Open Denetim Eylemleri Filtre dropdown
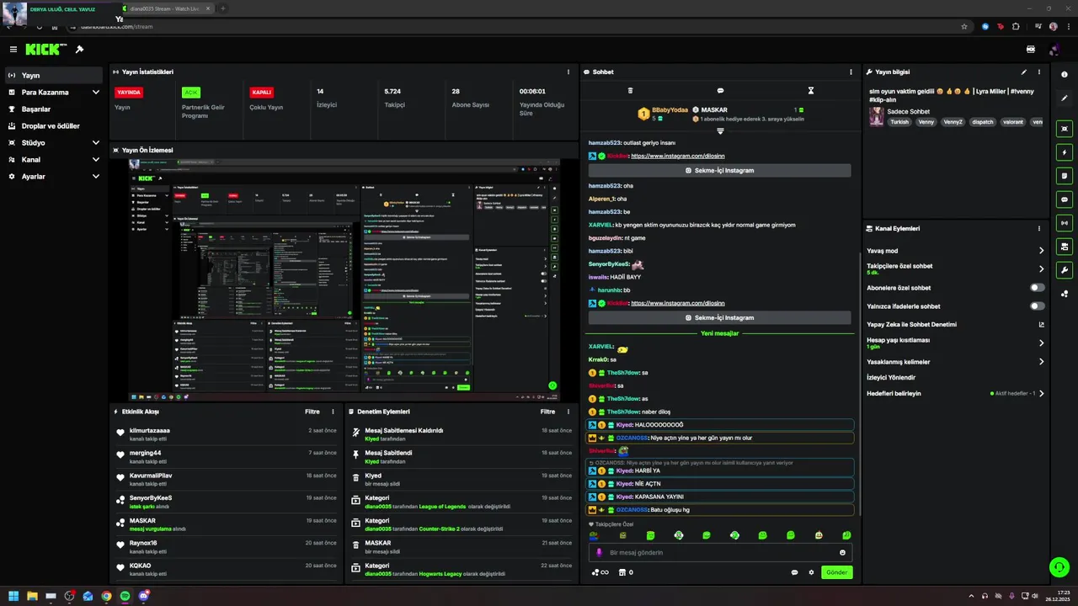This screenshot has height=606, width=1078. [547, 412]
